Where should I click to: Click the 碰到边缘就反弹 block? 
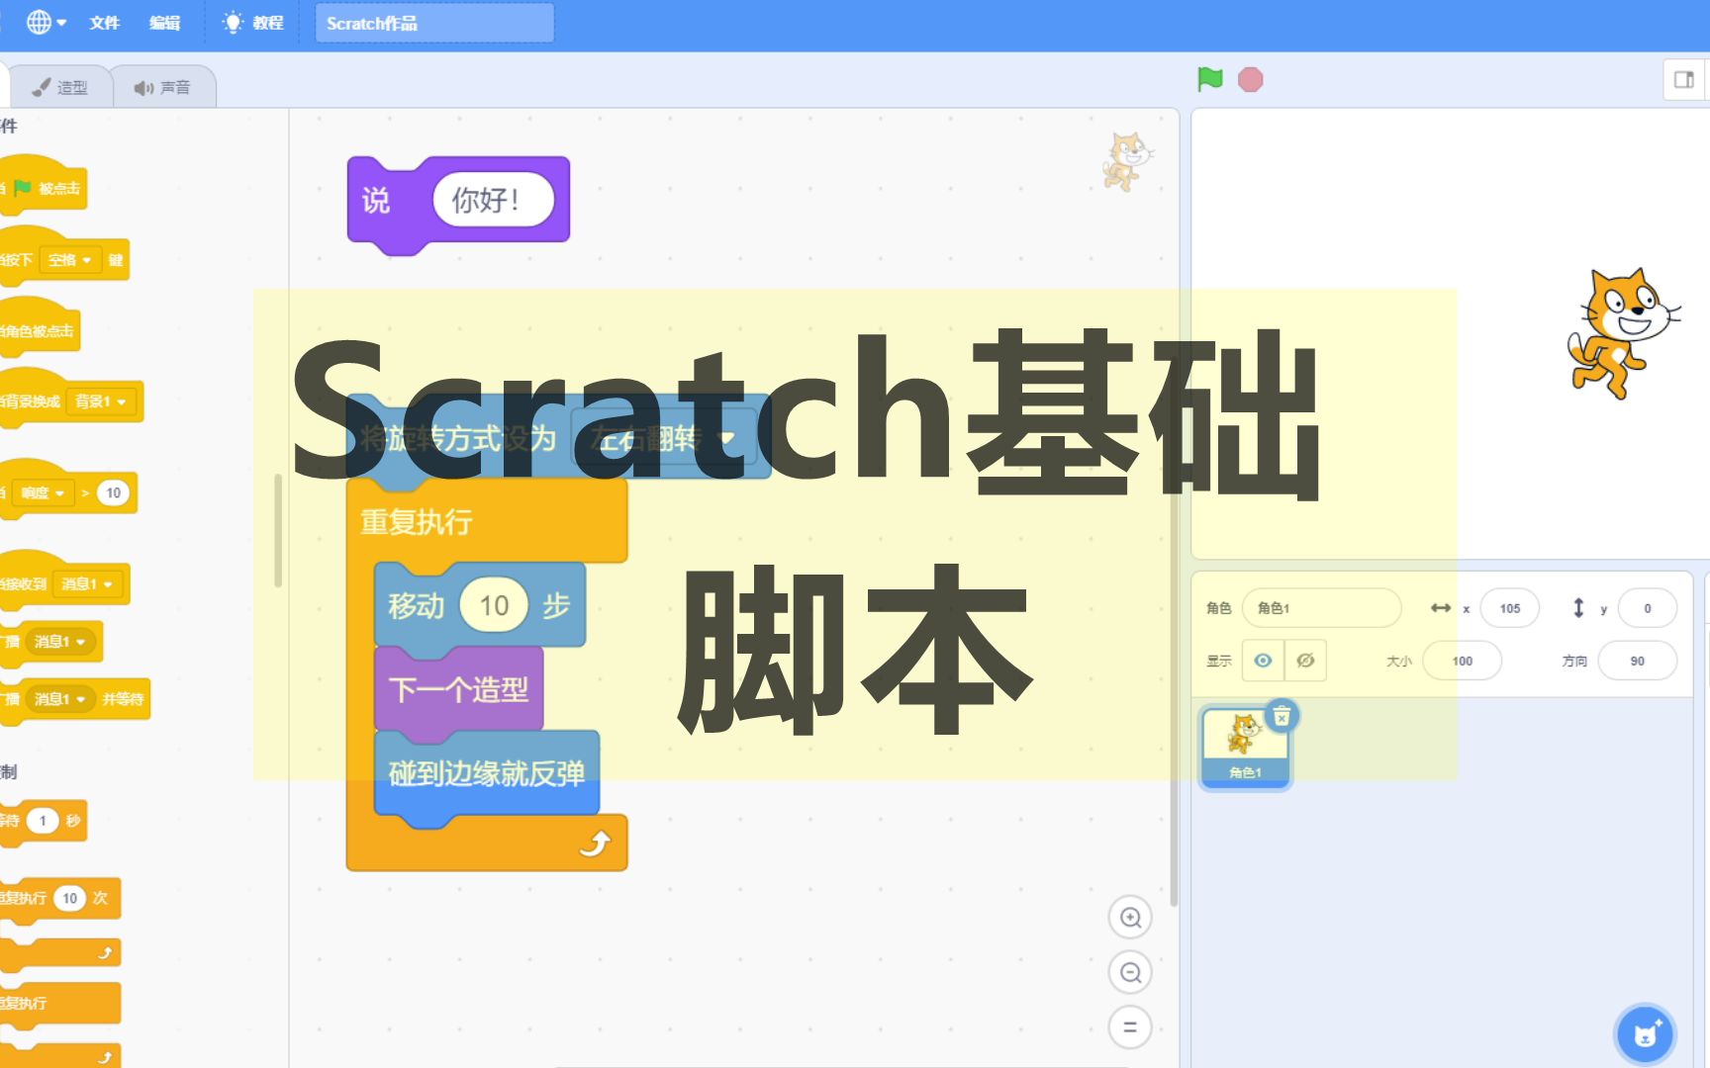tap(486, 773)
